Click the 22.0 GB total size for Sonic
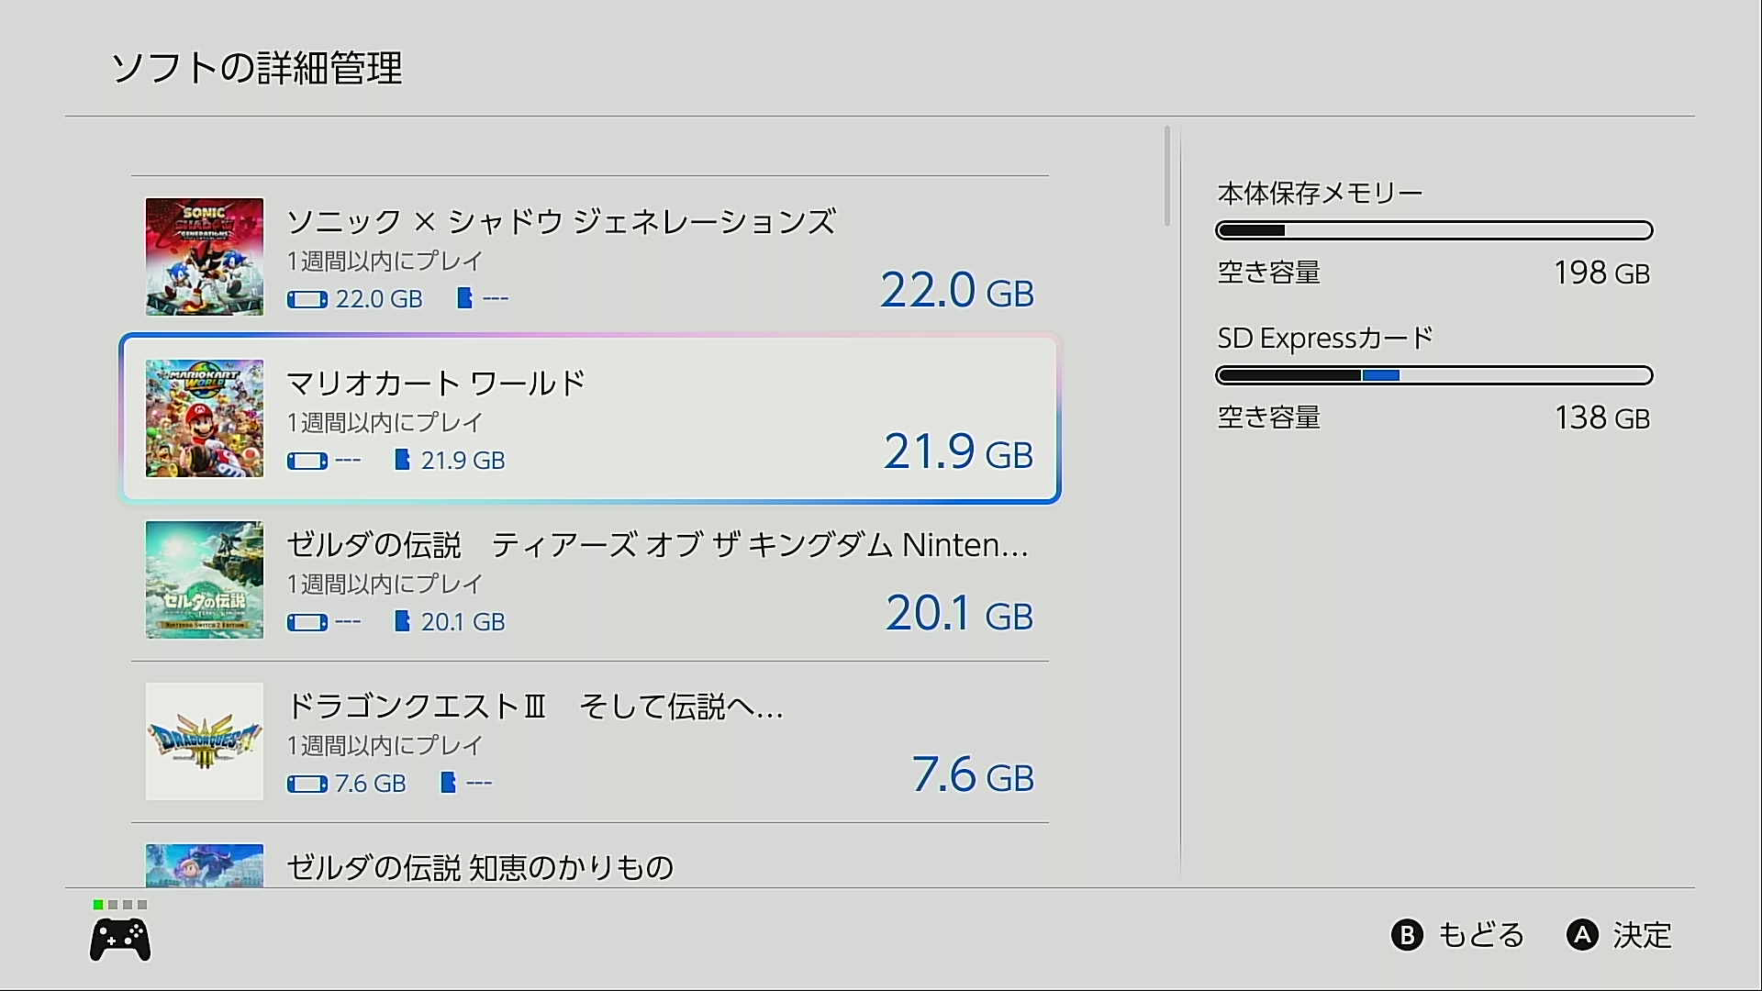This screenshot has width=1762, height=991. point(956,291)
